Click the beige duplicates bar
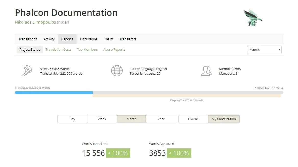This screenshot has height=167, width=298. point(187,96)
